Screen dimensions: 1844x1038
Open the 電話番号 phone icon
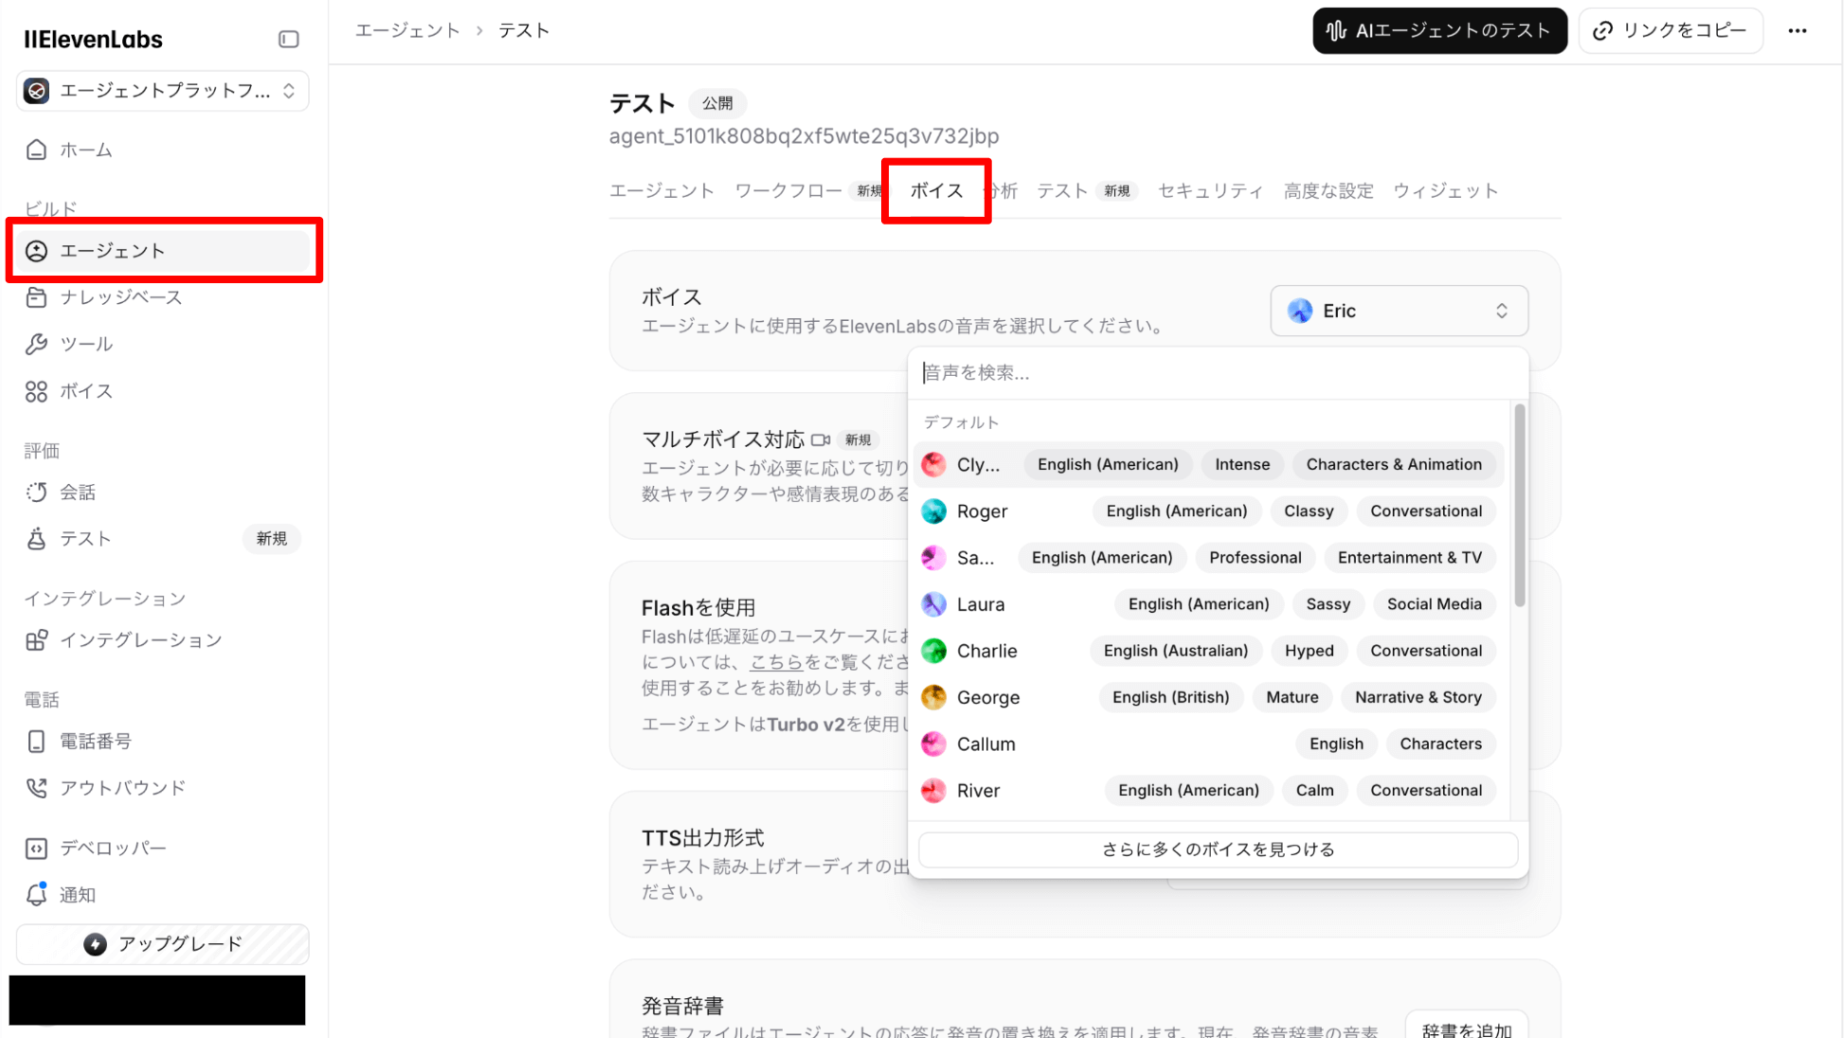[36, 742]
